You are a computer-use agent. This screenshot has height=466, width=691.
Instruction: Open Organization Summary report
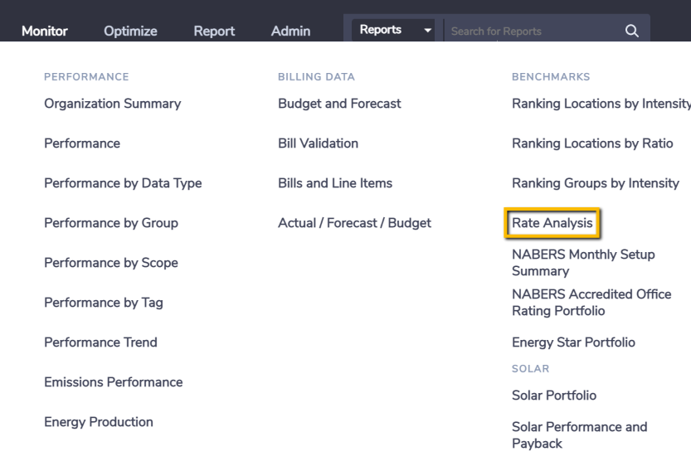pyautogui.click(x=112, y=104)
